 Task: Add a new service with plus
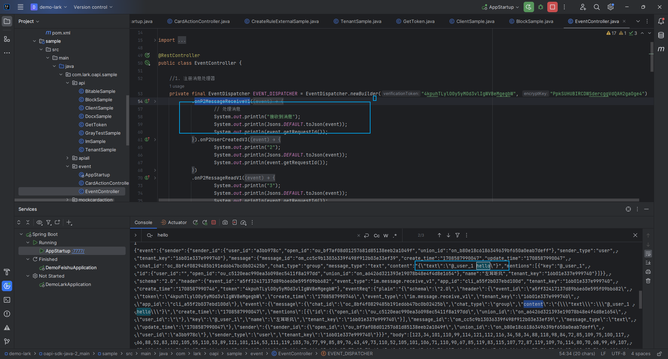69,222
